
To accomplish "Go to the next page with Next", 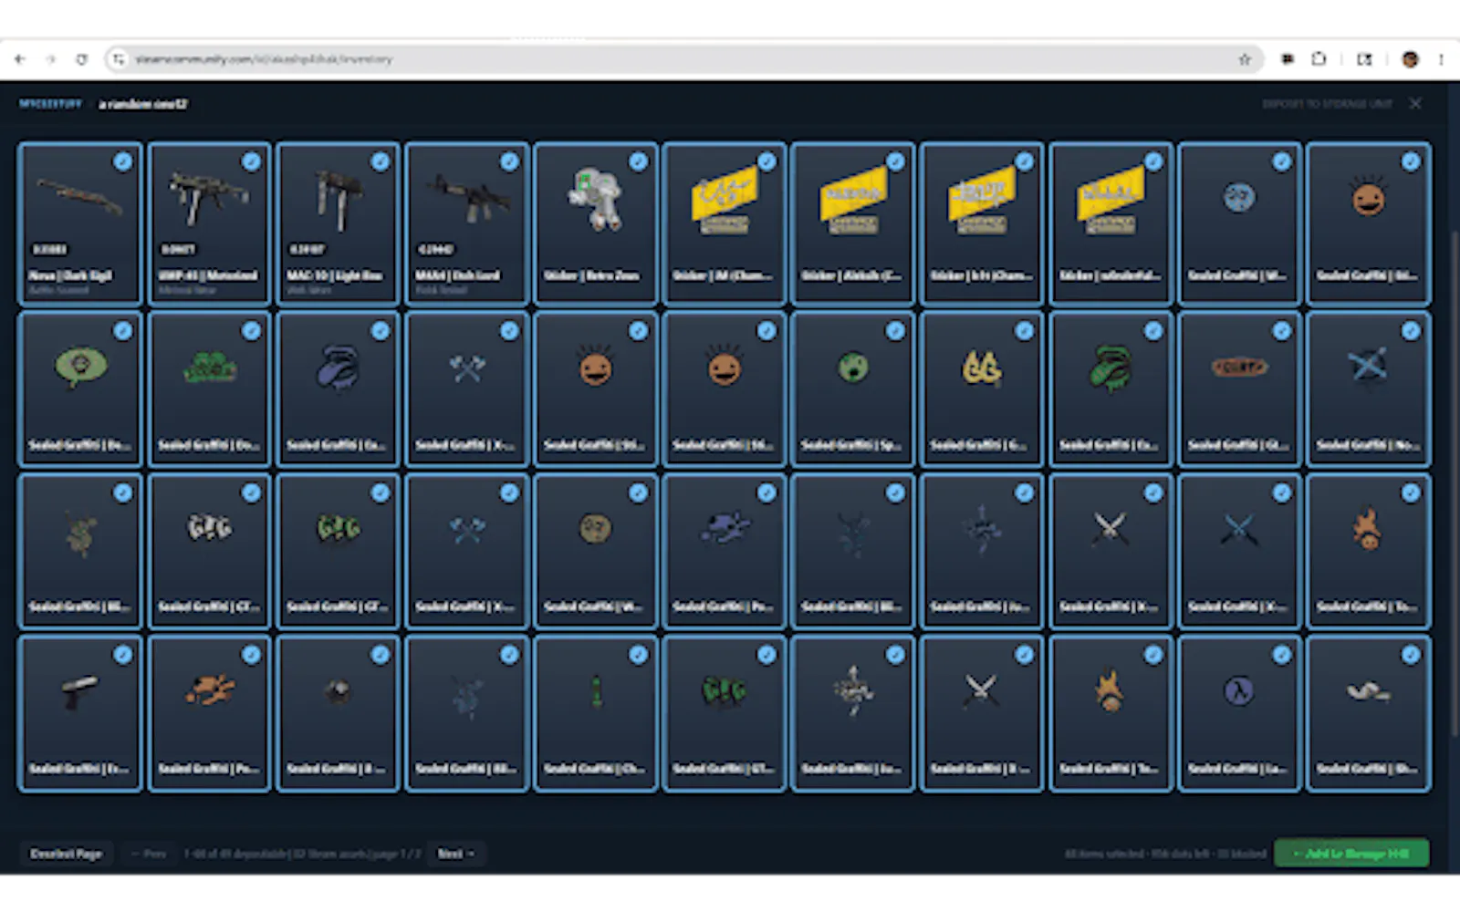I will point(455,854).
